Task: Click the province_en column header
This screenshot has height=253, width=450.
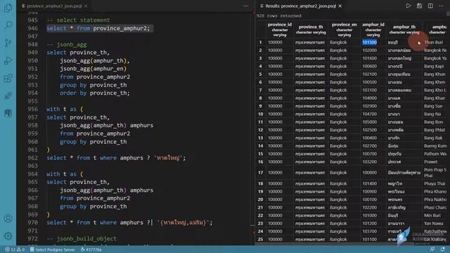Action: (x=344, y=30)
